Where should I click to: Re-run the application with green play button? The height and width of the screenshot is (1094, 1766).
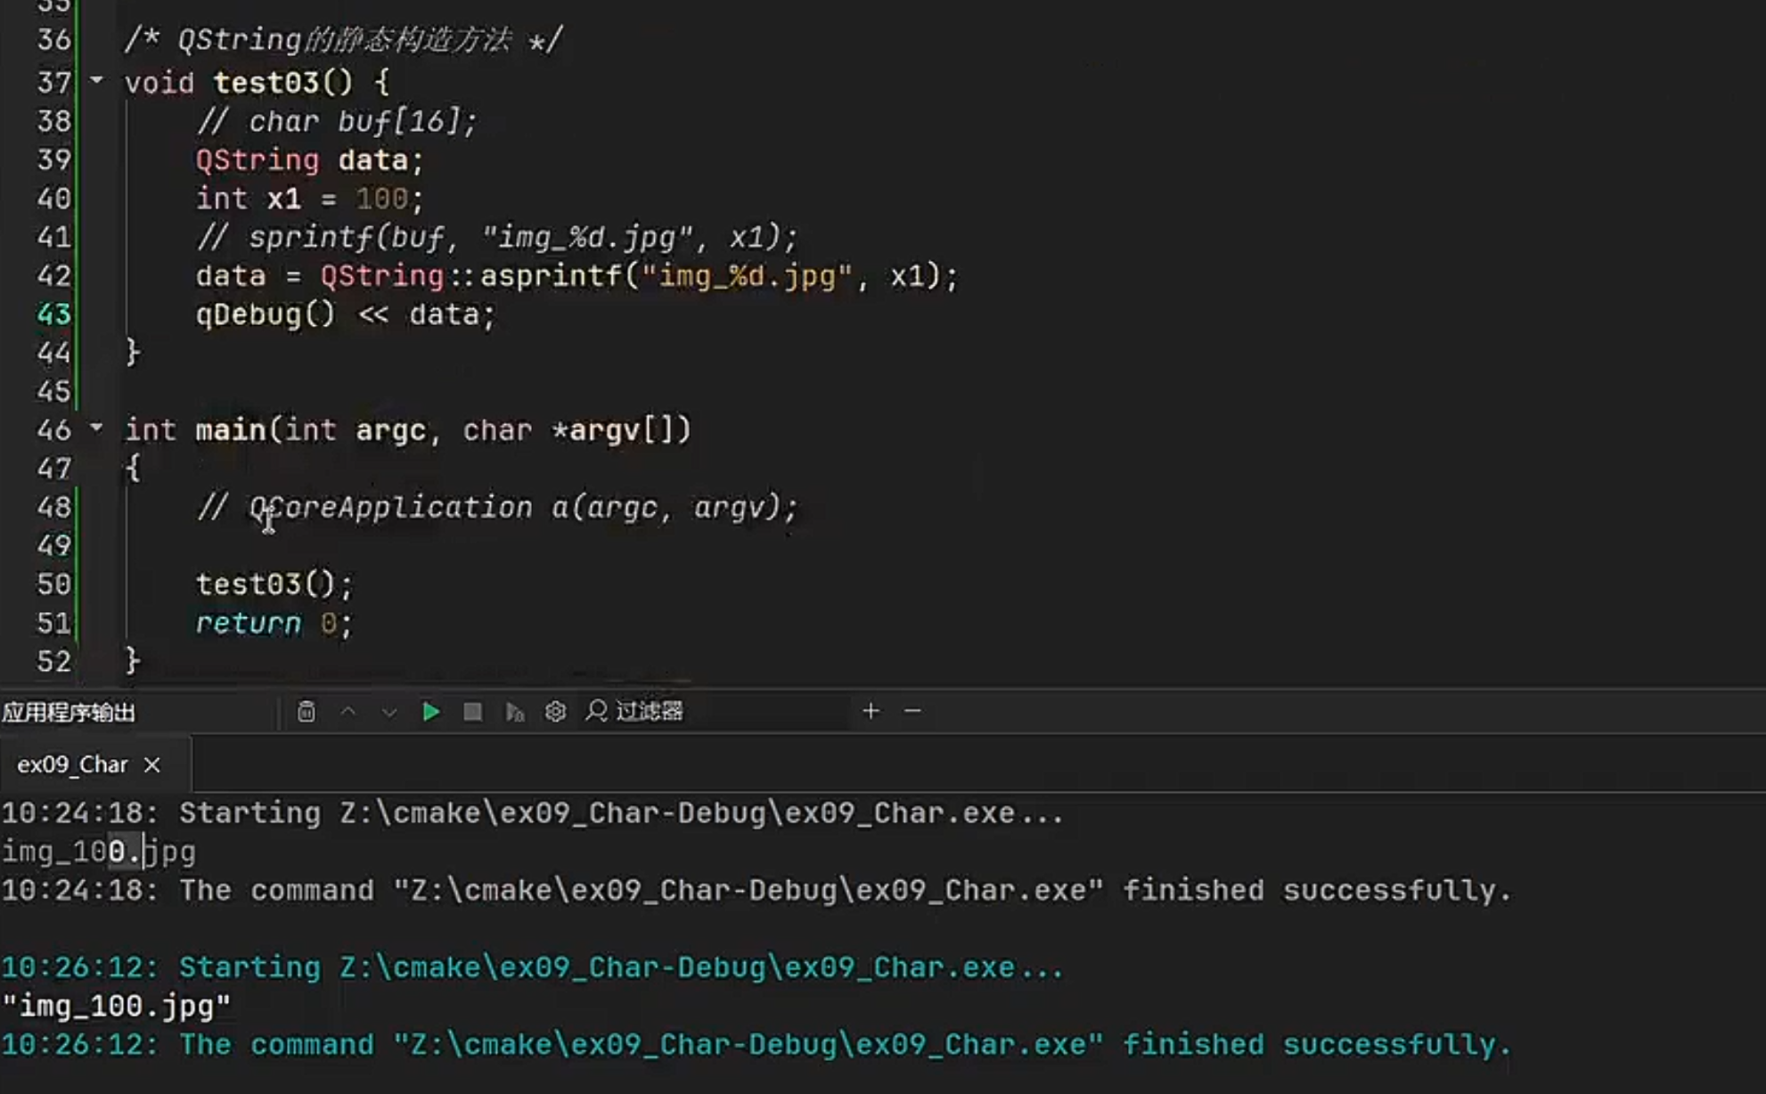[x=431, y=712]
